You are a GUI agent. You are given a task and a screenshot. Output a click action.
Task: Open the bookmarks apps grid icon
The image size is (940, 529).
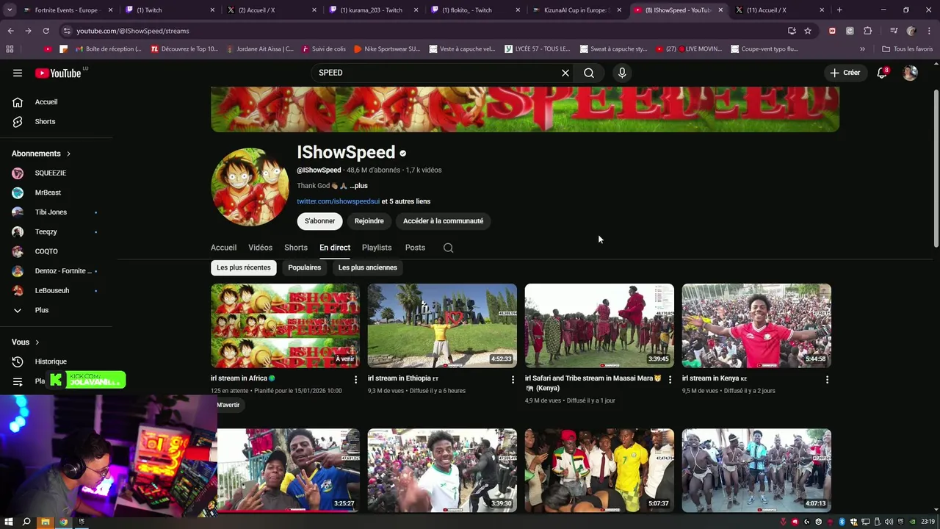10,49
